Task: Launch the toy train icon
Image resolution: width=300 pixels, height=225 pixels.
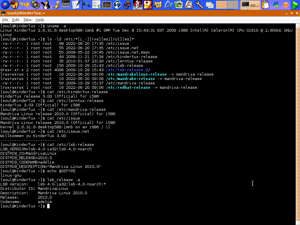Action: [127, 5]
